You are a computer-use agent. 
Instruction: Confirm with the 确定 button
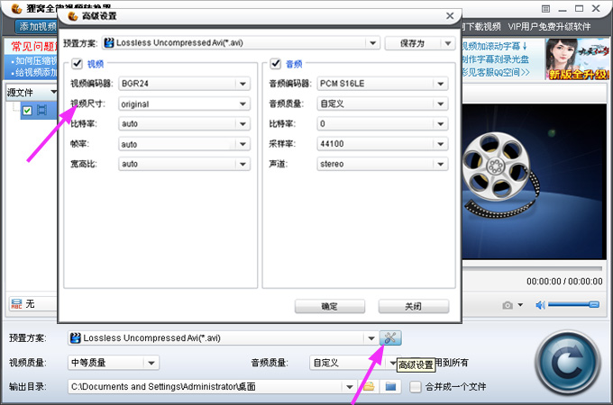(x=330, y=306)
